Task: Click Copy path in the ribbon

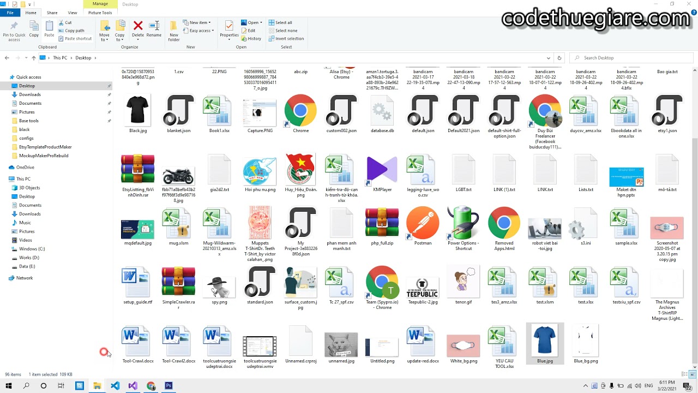Action: click(x=71, y=31)
